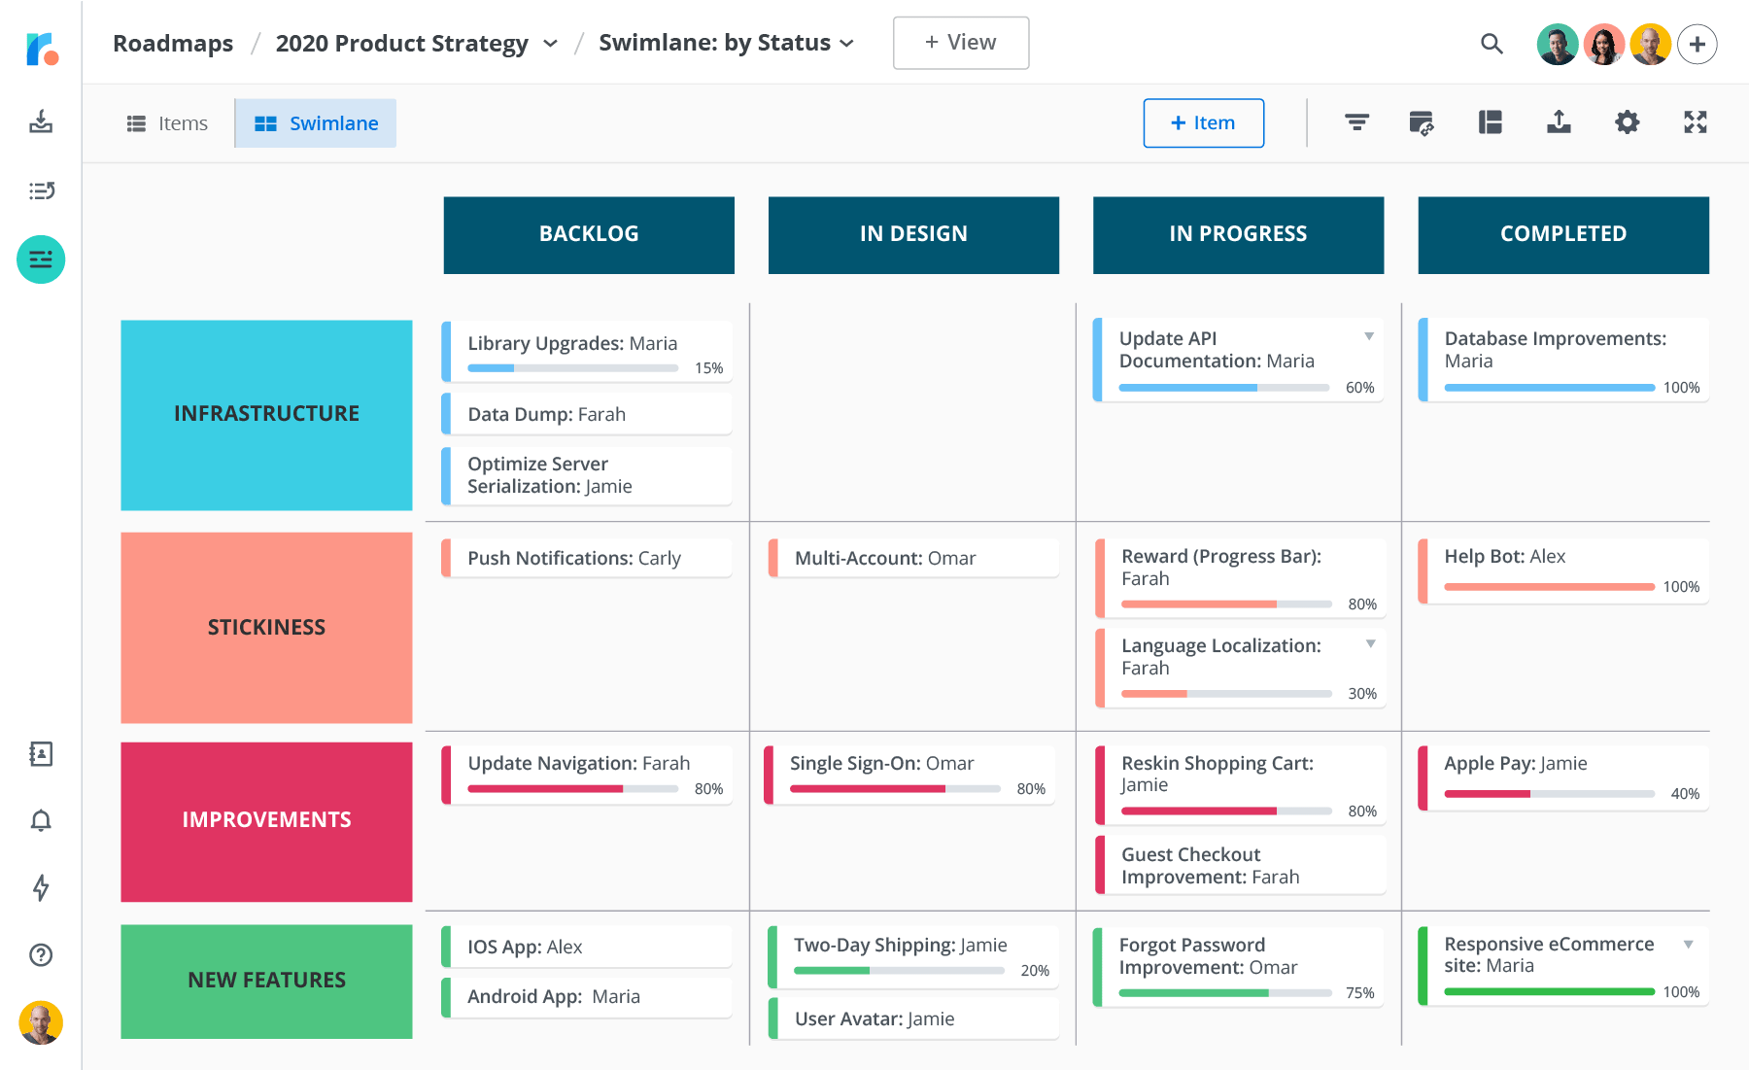Open the layout panel icon
Viewport: 1749px width, 1070px height.
click(1490, 122)
